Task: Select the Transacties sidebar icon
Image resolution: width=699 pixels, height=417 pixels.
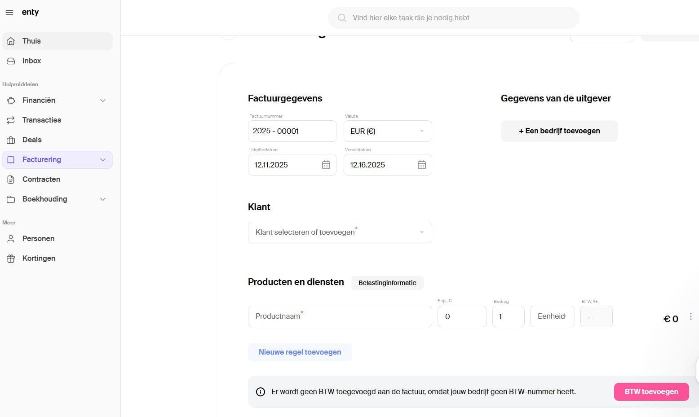Action: [11, 120]
